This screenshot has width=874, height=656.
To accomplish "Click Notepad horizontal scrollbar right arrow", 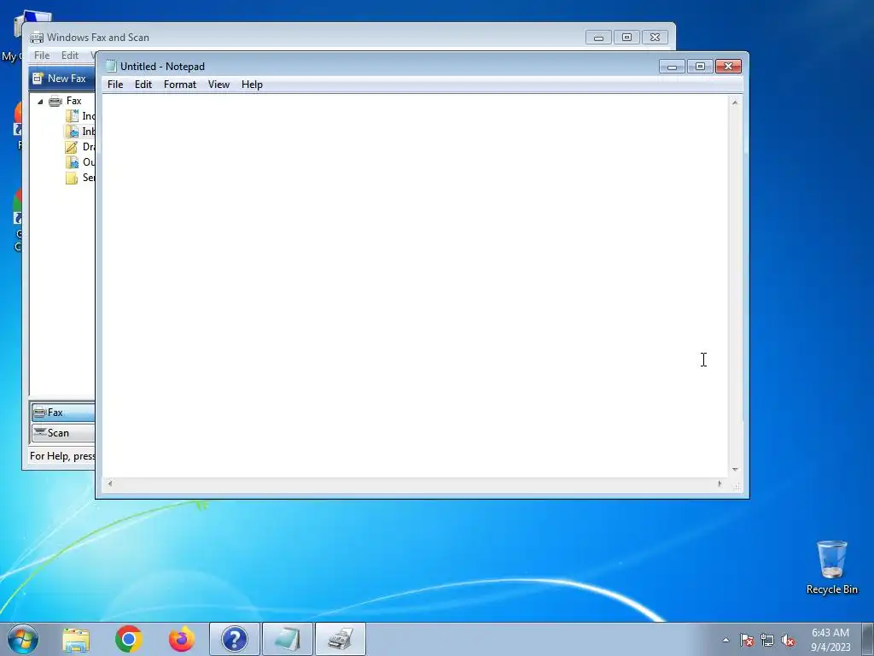I will [x=720, y=483].
